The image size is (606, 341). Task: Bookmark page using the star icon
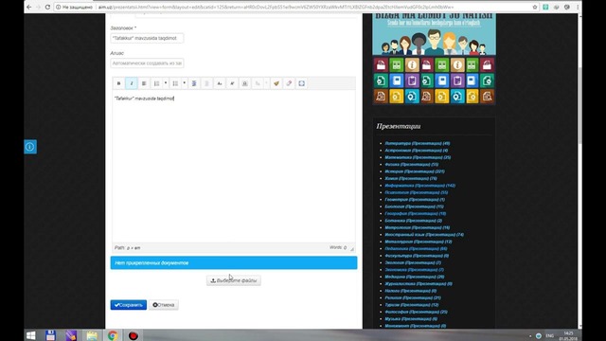coord(535,7)
